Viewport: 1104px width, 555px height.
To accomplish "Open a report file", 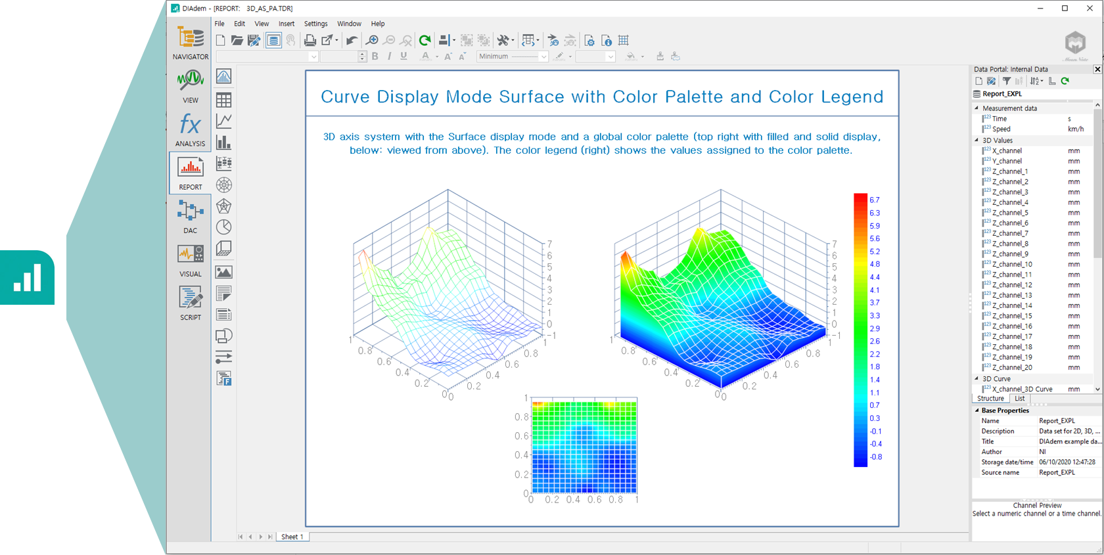I will click(237, 41).
